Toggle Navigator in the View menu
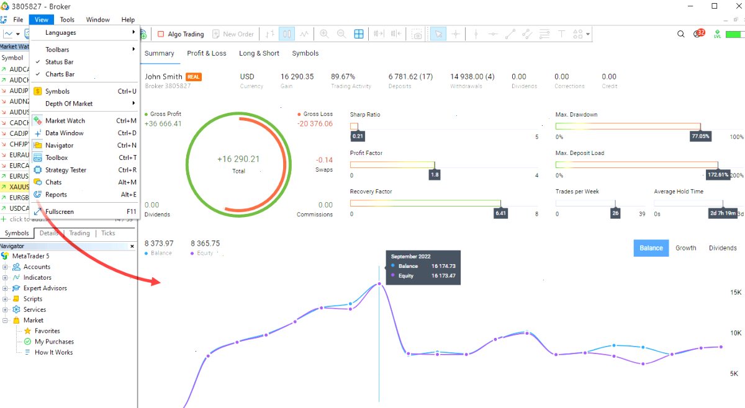The image size is (745, 408). [85, 146]
